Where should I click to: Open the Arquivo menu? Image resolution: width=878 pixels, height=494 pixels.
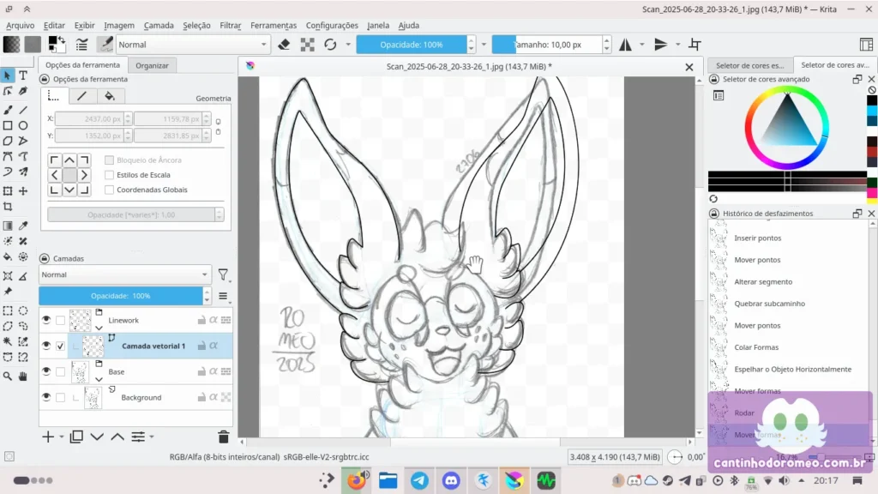point(21,25)
